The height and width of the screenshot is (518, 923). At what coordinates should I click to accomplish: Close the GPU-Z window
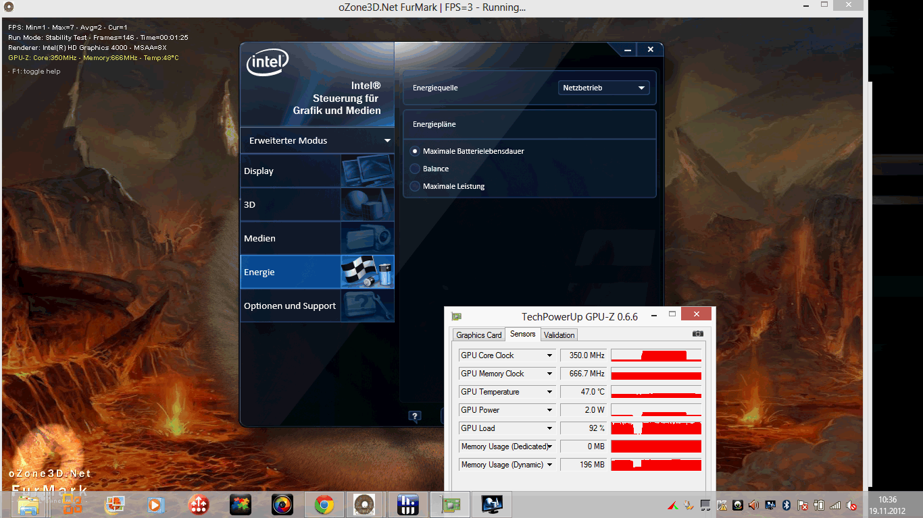tap(697, 314)
